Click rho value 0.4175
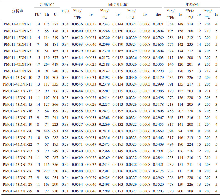The width and height of the screenshot is (221, 196). 158,171
